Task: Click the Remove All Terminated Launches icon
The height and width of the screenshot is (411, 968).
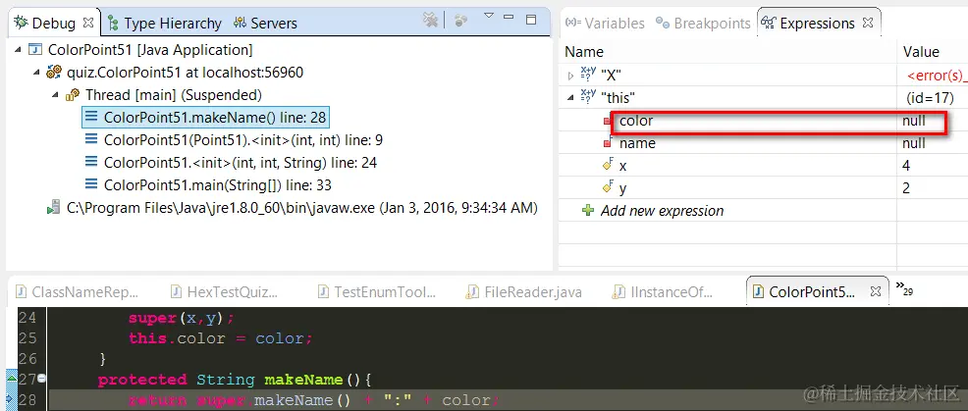Action: pyautogui.click(x=430, y=21)
